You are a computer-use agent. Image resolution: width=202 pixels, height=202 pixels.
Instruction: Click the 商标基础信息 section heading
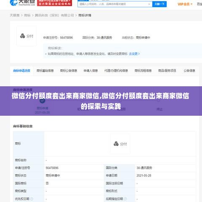coord(23,126)
